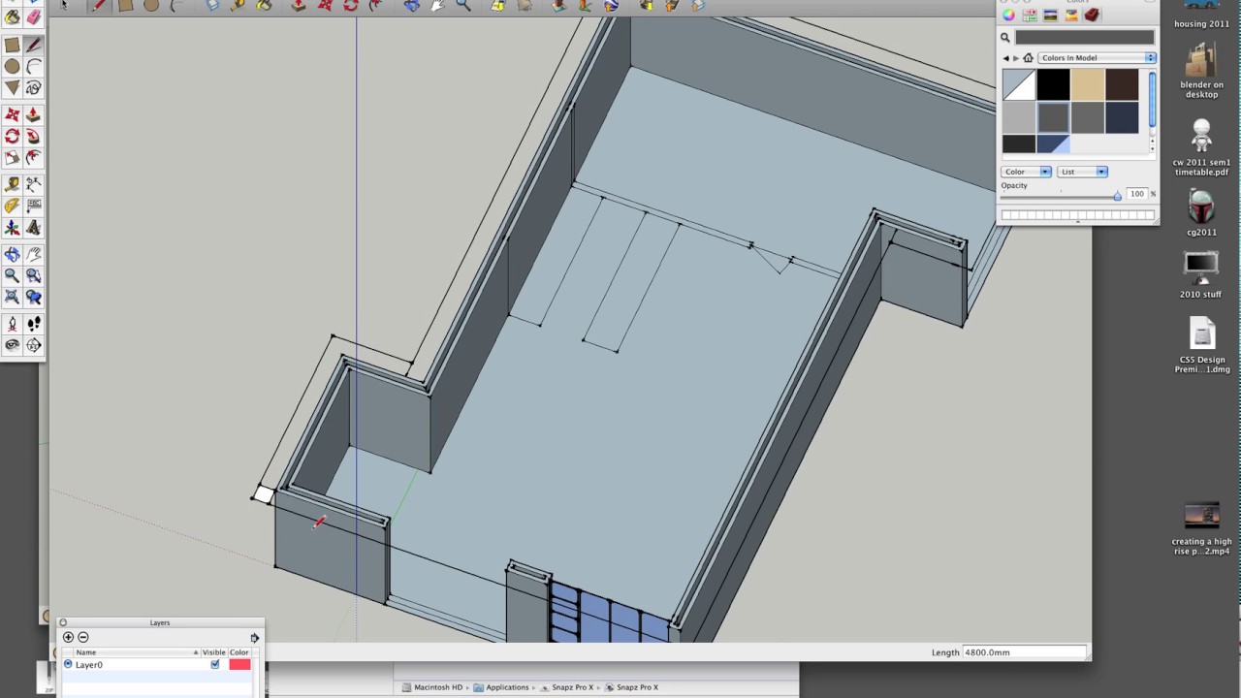This screenshot has width=1241, height=698.
Task: Select the Freehand tool in side toolbar
Action: pyautogui.click(x=34, y=89)
